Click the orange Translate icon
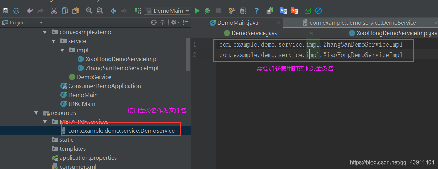Screen dimensions: 438x169 tap(294, 11)
